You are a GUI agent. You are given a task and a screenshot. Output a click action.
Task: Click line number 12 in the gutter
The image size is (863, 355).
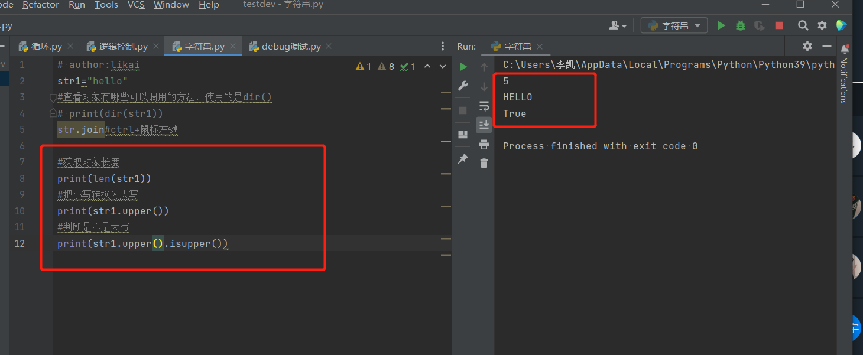tap(20, 243)
